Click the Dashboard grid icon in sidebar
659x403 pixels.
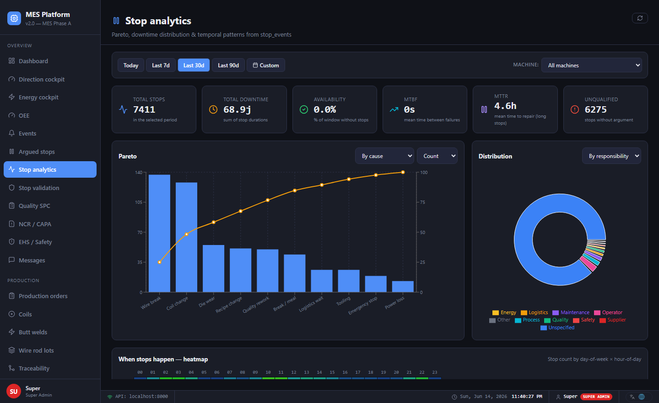point(12,61)
